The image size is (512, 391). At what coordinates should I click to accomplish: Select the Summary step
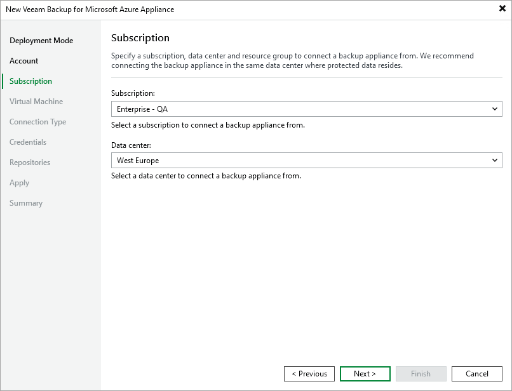tap(26, 203)
